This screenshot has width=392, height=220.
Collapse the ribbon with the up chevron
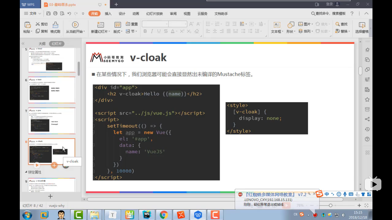(x=366, y=13)
